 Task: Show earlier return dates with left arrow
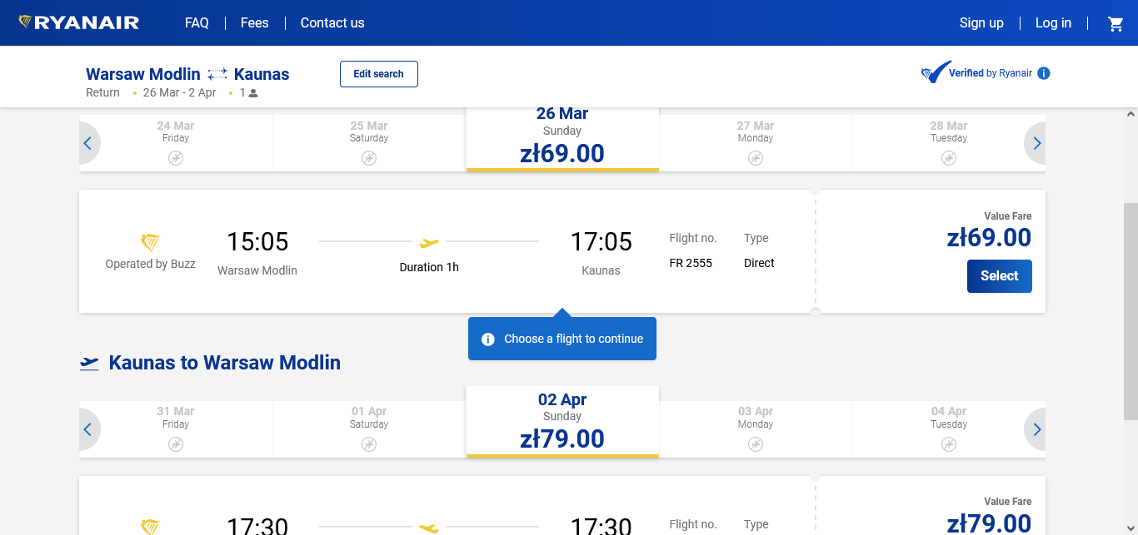point(87,429)
